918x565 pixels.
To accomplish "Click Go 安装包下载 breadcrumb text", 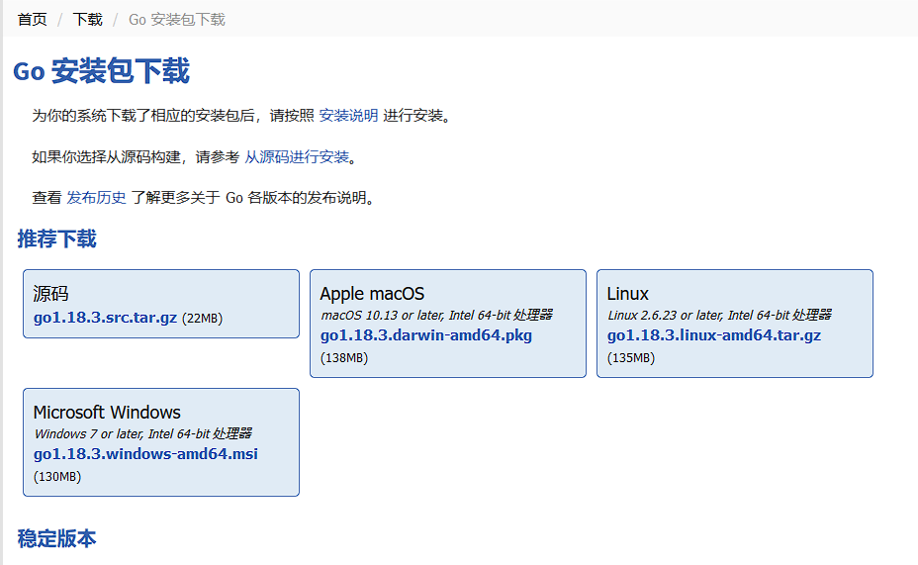I will [x=177, y=20].
